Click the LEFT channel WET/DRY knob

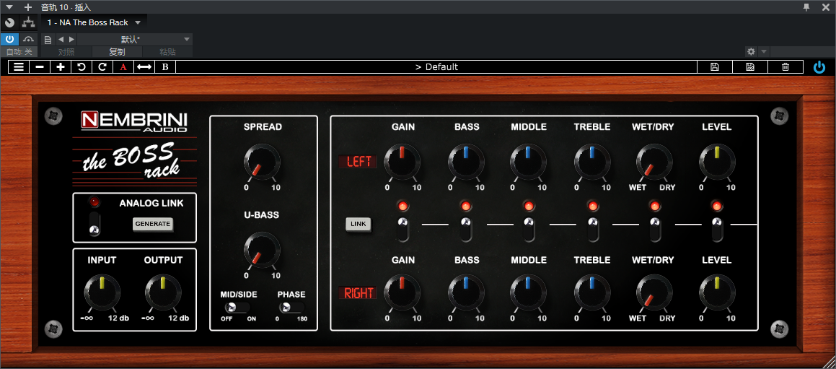pyautogui.click(x=655, y=162)
